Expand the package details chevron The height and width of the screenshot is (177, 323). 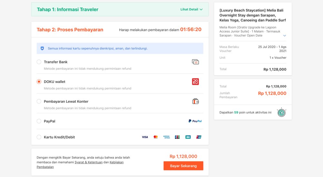coord(285,36)
